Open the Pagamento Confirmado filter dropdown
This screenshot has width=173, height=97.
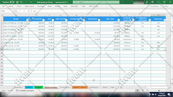click(x=150, y=20)
